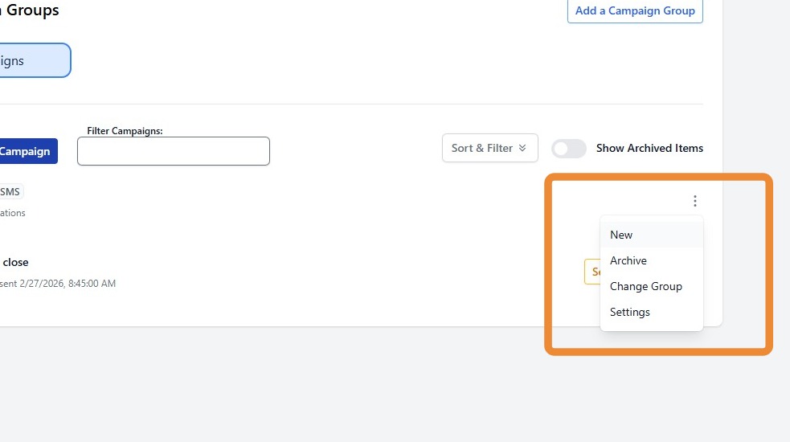The width and height of the screenshot is (790, 442).
Task: Choose Archive in the options menu
Action: (x=628, y=260)
